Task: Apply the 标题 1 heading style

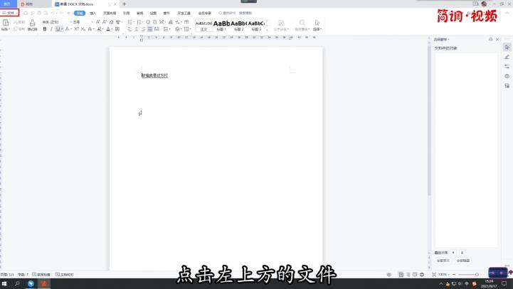Action: coord(221,25)
